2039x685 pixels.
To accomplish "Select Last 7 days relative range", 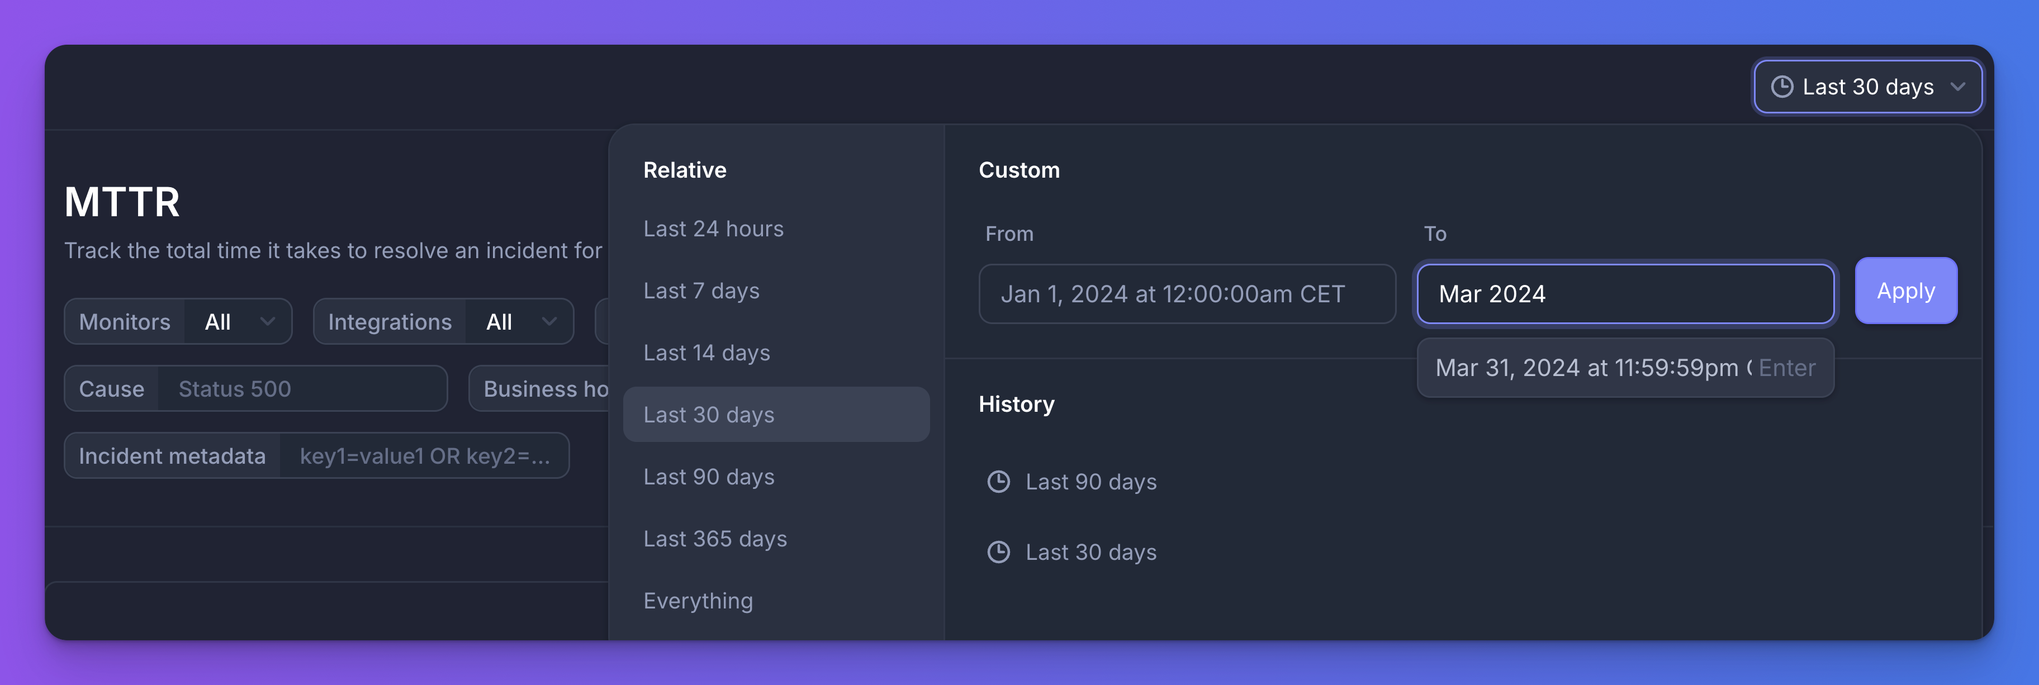I will 701,291.
